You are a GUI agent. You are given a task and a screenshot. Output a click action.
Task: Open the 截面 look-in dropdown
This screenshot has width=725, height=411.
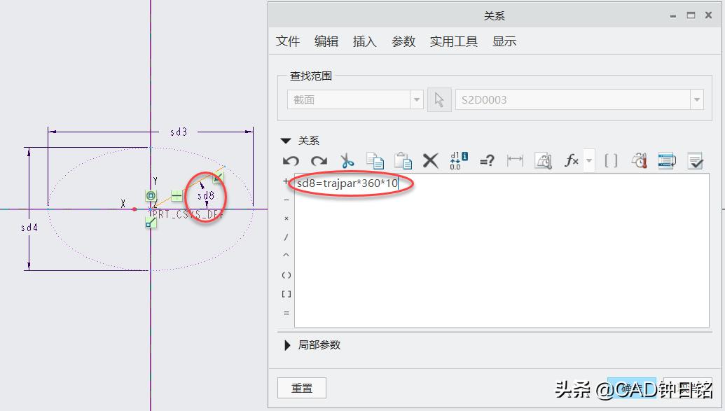tap(417, 99)
